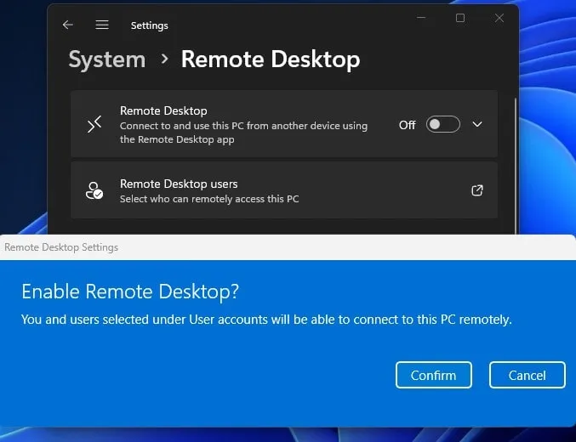Click 'Connect to and use this PC' description
Viewport: 576px width, 442px height.
pos(243,133)
